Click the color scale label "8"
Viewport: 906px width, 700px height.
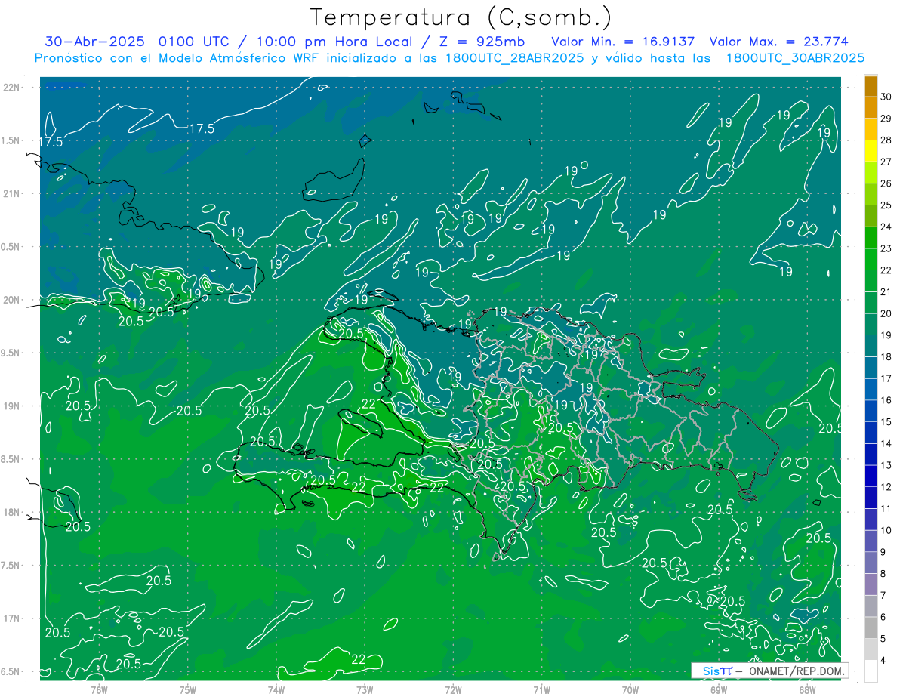coord(883,574)
